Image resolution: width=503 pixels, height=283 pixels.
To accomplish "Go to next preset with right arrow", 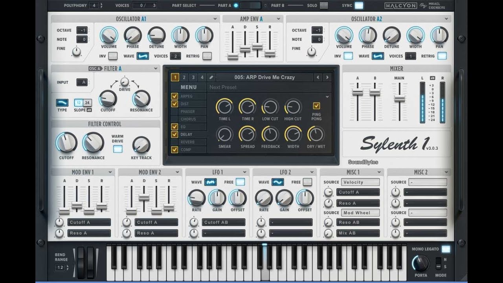I will 327,77.
